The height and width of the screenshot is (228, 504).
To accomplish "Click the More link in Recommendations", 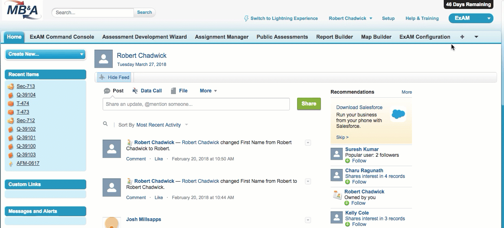I will pos(407,92).
